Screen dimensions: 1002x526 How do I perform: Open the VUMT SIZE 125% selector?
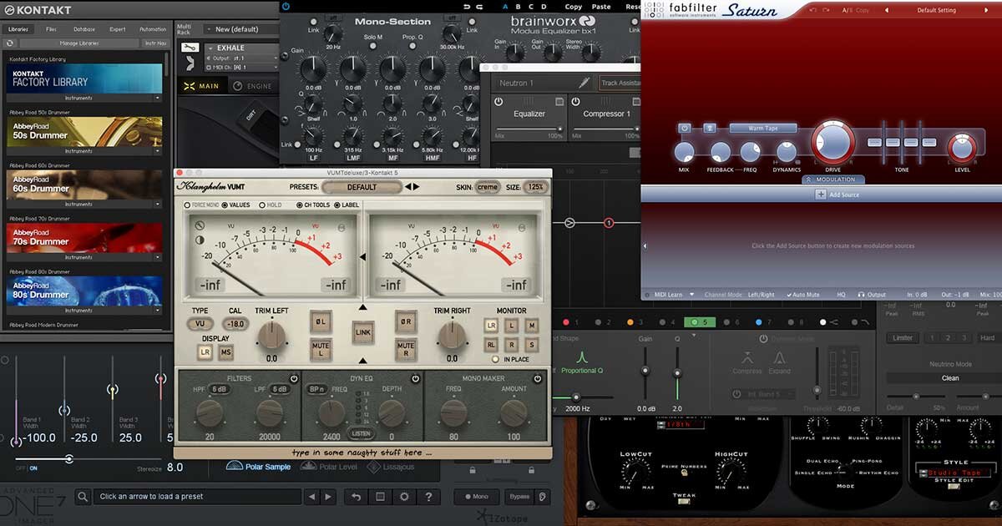coord(535,187)
